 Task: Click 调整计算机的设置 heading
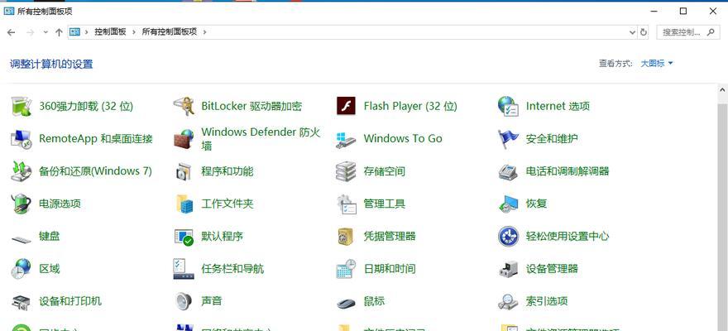(51, 64)
